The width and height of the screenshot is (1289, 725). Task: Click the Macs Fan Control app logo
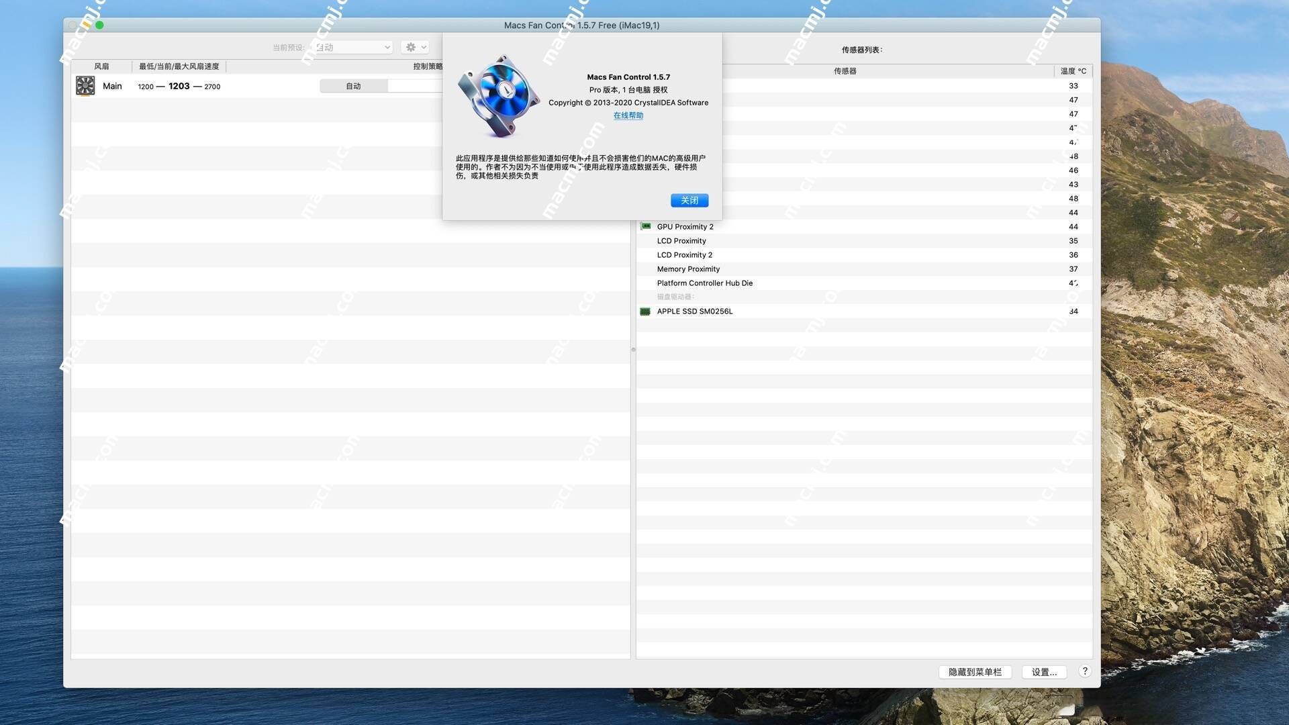click(x=499, y=96)
